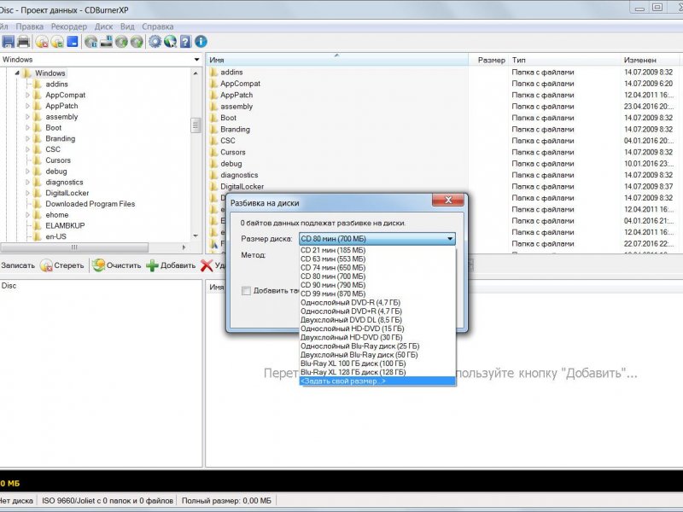Click the Записать button
Image resolution: width=683 pixels, height=512 pixels.
[x=17, y=265]
